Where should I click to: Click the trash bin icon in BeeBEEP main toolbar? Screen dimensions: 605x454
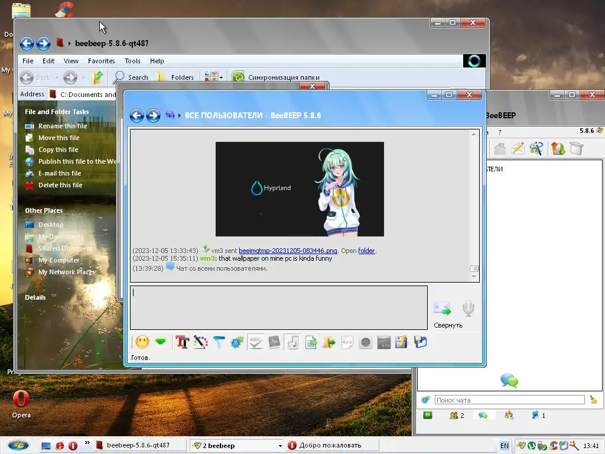tap(577, 148)
